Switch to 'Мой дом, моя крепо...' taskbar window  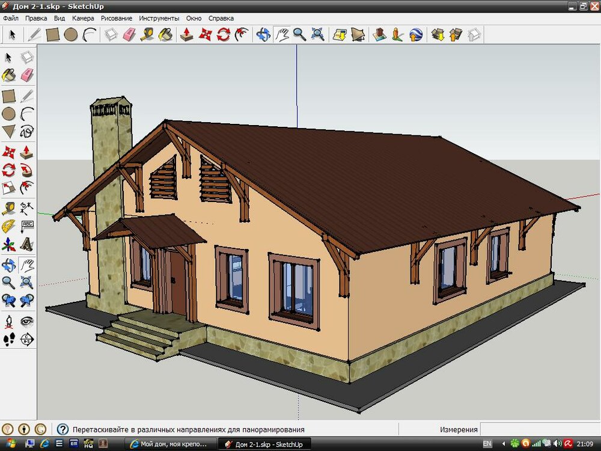pyautogui.click(x=170, y=444)
